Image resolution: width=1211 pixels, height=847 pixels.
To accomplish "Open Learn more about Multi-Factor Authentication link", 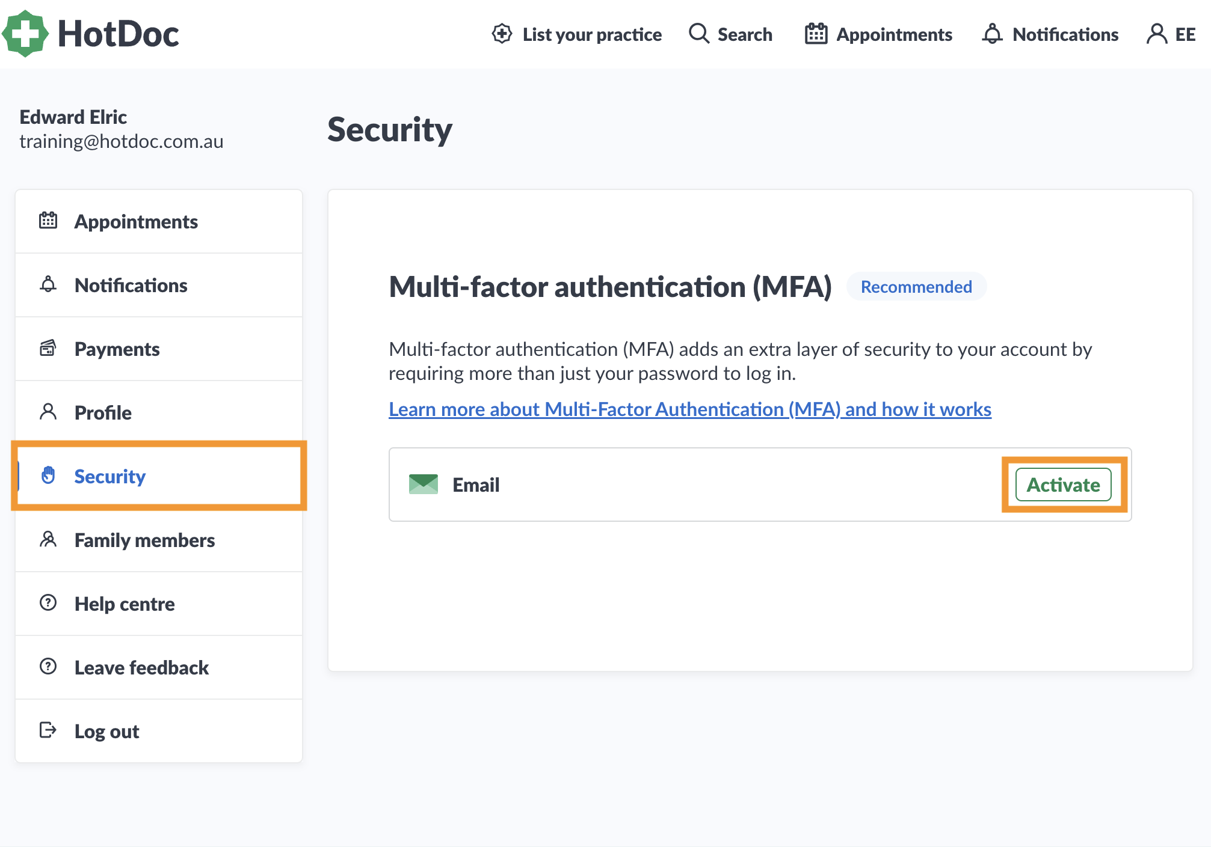I will tap(689, 409).
